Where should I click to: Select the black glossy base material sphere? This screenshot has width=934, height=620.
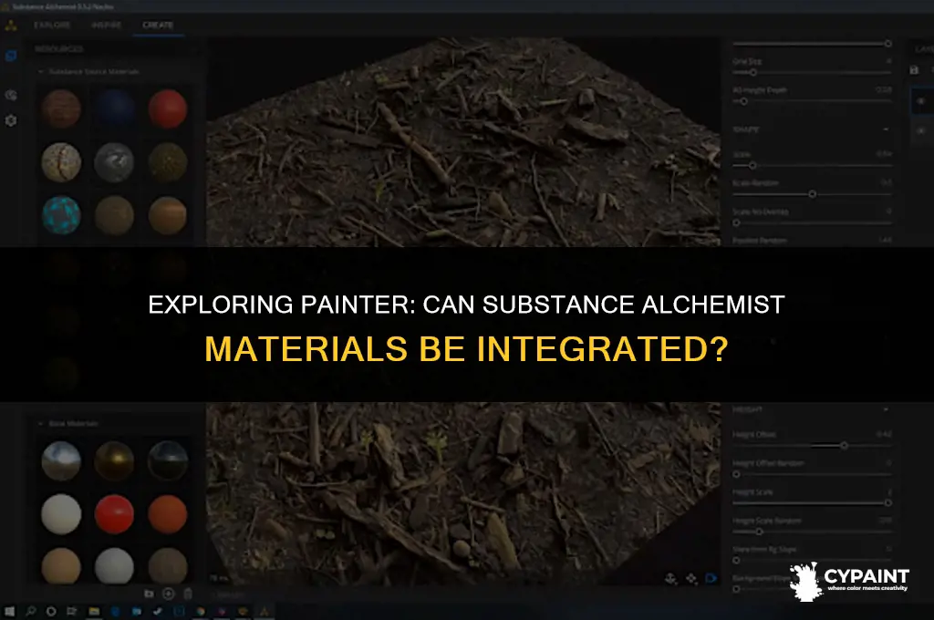pyautogui.click(x=168, y=461)
